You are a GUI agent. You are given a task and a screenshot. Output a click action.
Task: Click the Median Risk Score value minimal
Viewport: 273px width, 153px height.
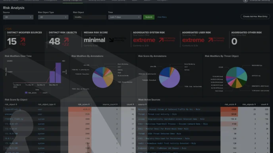click(94, 40)
